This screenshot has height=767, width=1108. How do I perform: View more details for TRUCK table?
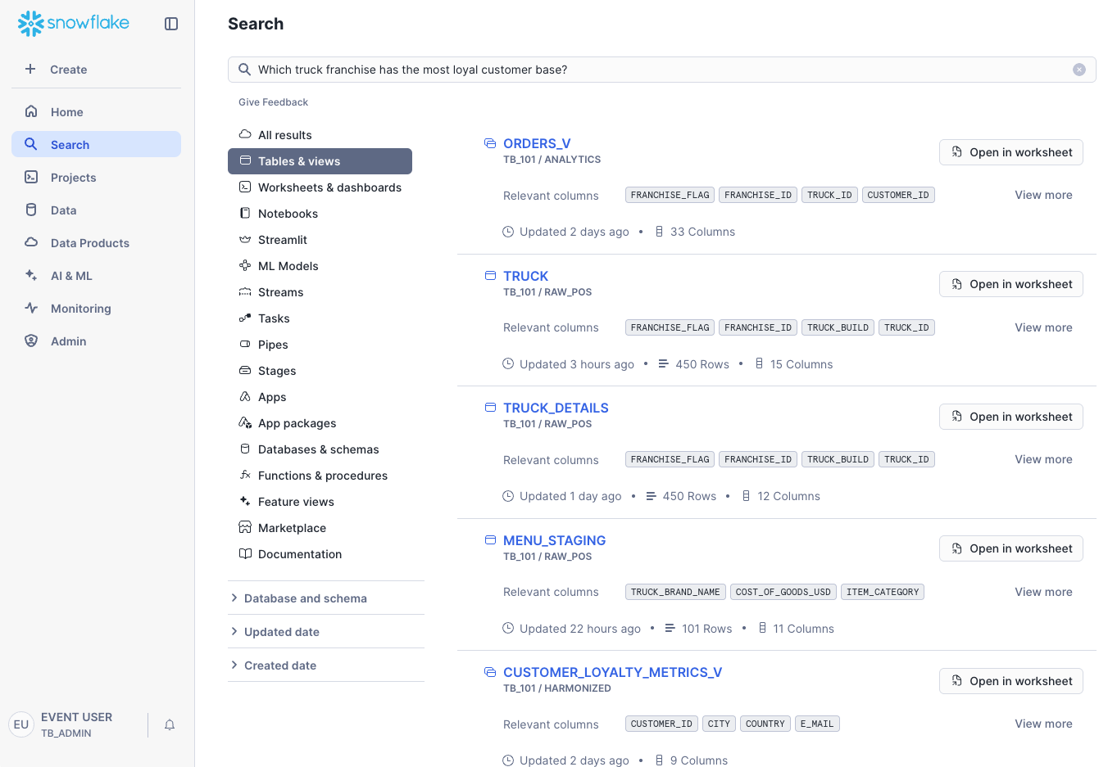pos(1043,327)
